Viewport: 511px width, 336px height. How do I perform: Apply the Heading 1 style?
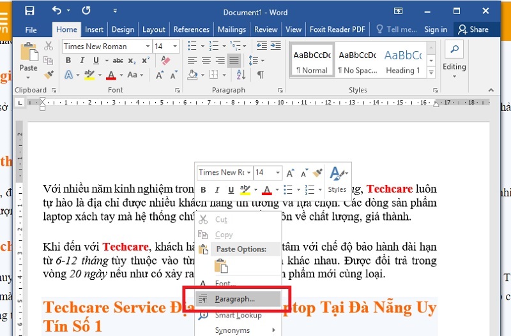point(403,60)
